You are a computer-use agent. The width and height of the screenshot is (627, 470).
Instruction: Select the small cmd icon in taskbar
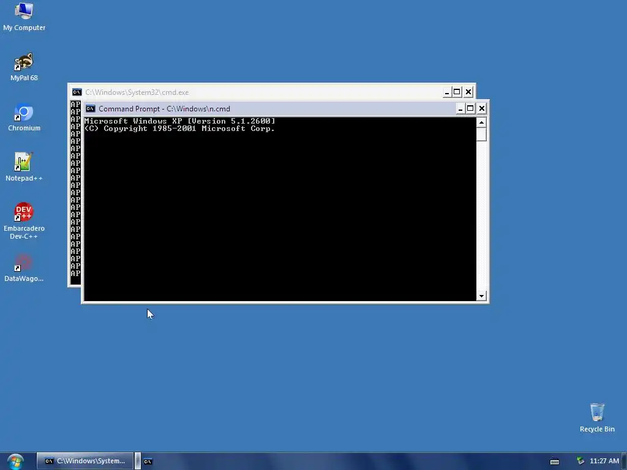(x=148, y=461)
